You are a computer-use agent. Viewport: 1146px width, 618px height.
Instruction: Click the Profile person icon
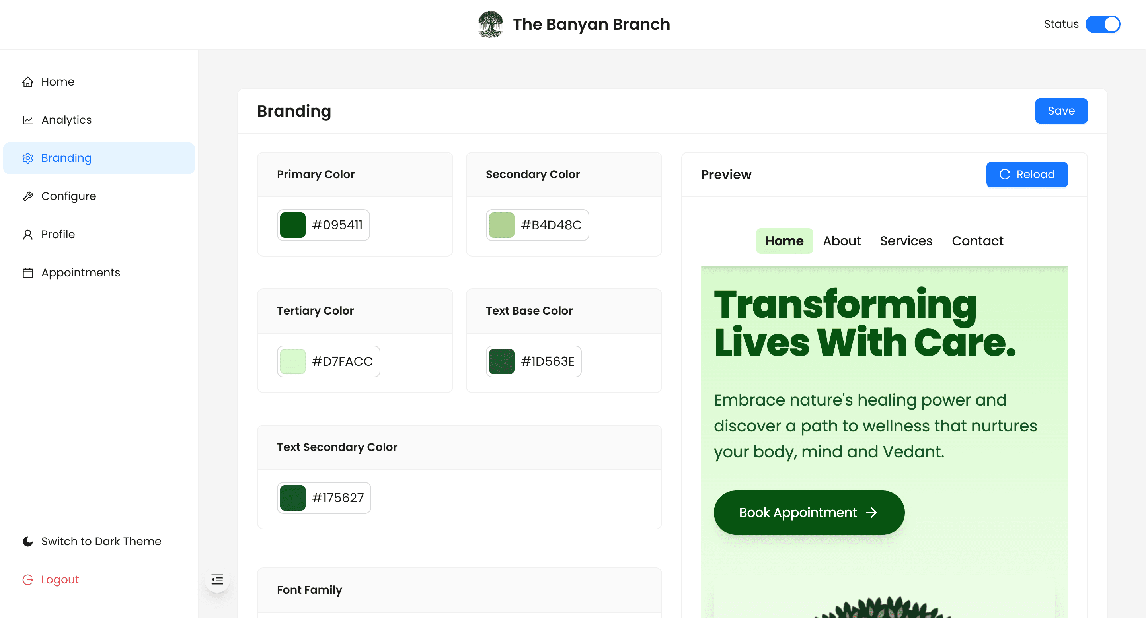27,234
